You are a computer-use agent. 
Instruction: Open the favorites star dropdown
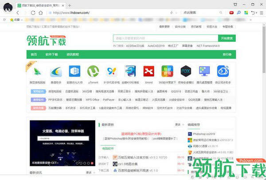pyautogui.click(x=16, y=20)
